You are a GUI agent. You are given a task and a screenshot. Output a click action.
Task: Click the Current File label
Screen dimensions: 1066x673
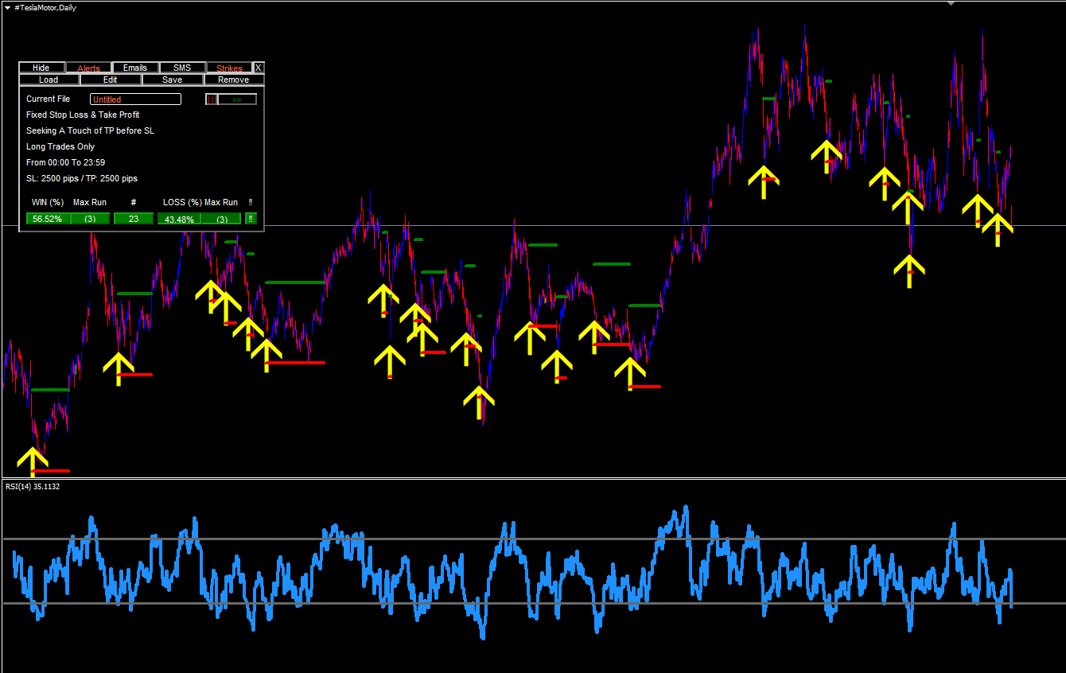48,99
